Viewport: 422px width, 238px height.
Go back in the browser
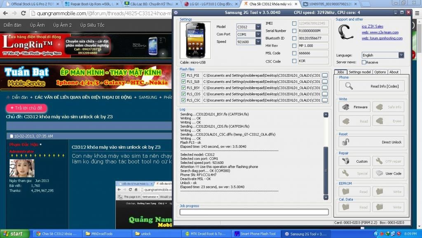coord(5,13)
